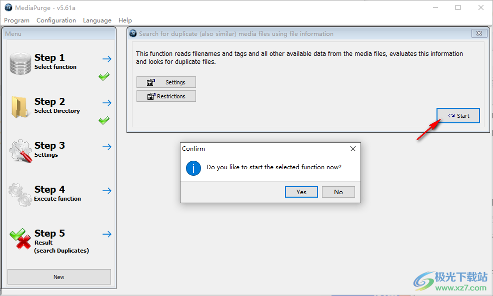The height and width of the screenshot is (296, 493).
Task: Confirm by pressing Yes
Action: pyautogui.click(x=301, y=192)
